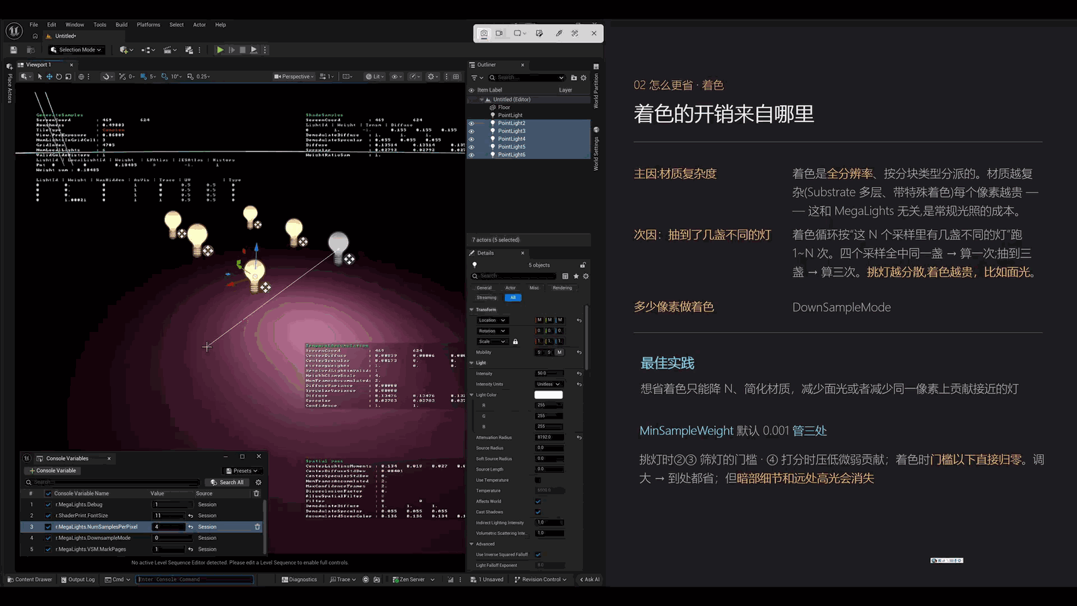Open the Lit view mode dropdown

[375, 77]
